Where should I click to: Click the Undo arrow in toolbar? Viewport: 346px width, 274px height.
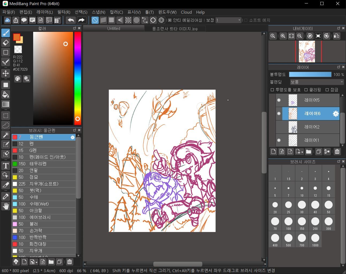[71, 20]
